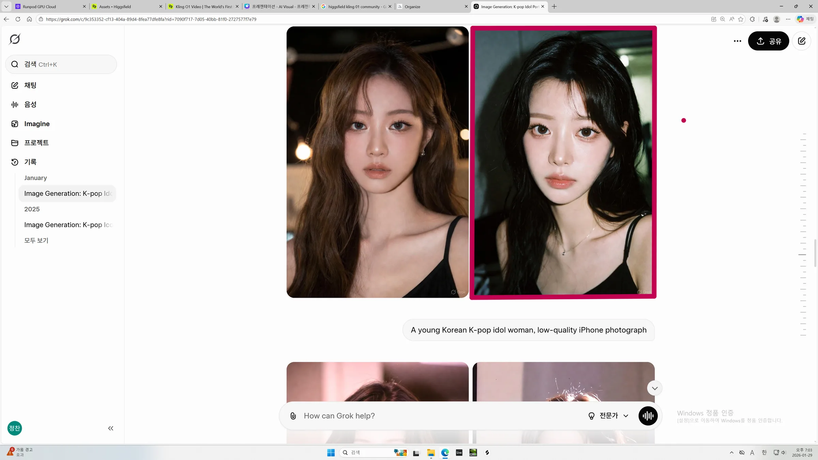Open the browser tab list dropdown arrow

6,6
